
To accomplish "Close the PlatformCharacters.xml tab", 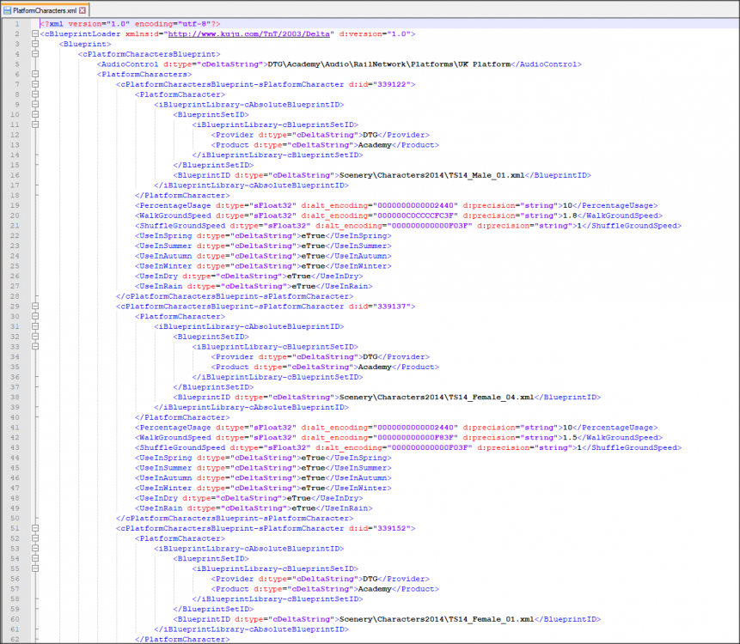I will [x=83, y=9].
